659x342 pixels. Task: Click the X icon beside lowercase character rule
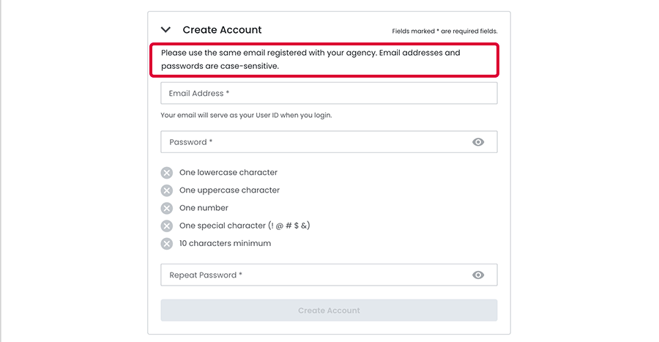pyautogui.click(x=167, y=173)
